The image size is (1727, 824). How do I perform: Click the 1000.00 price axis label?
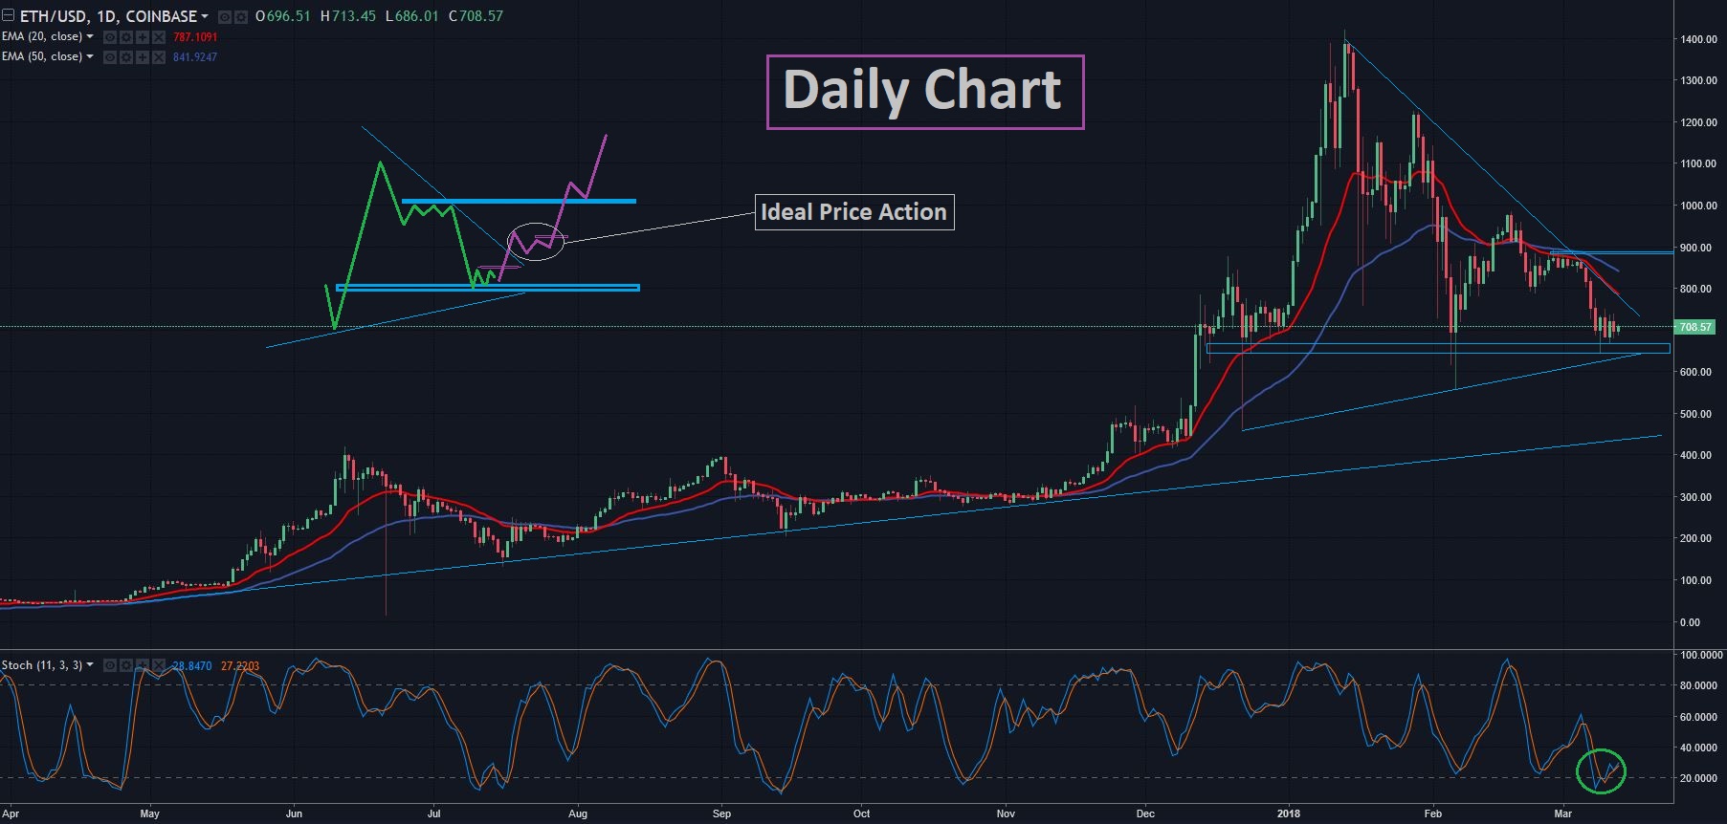[x=1698, y=206]
